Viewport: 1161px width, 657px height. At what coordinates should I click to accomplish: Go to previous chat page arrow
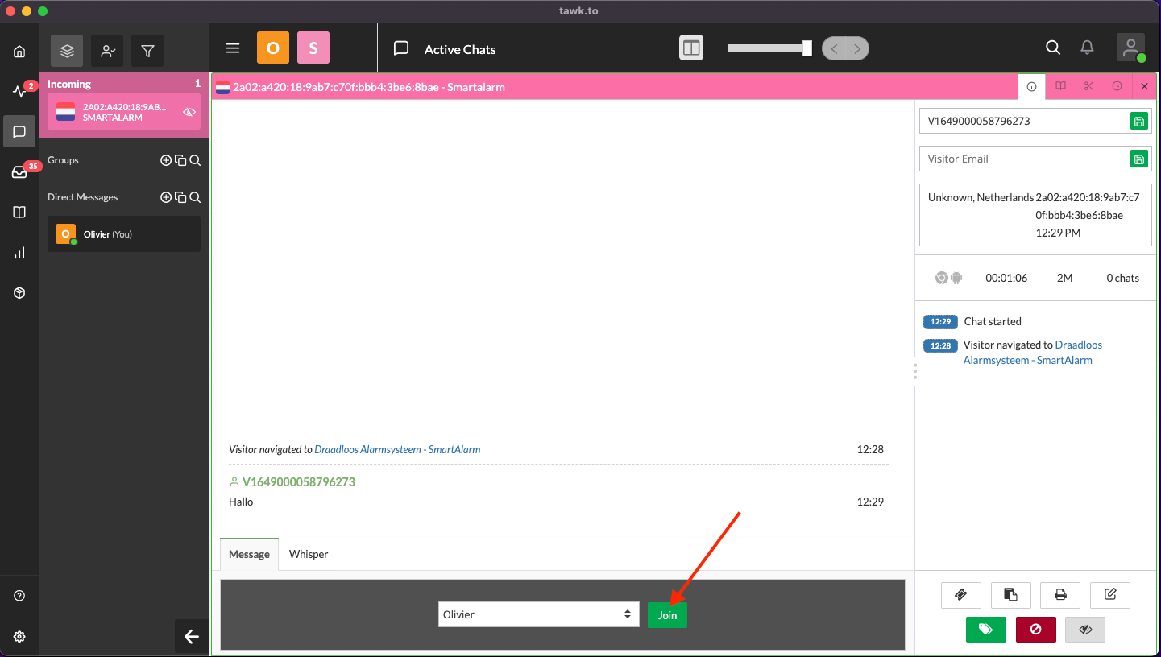click(834, 49)
